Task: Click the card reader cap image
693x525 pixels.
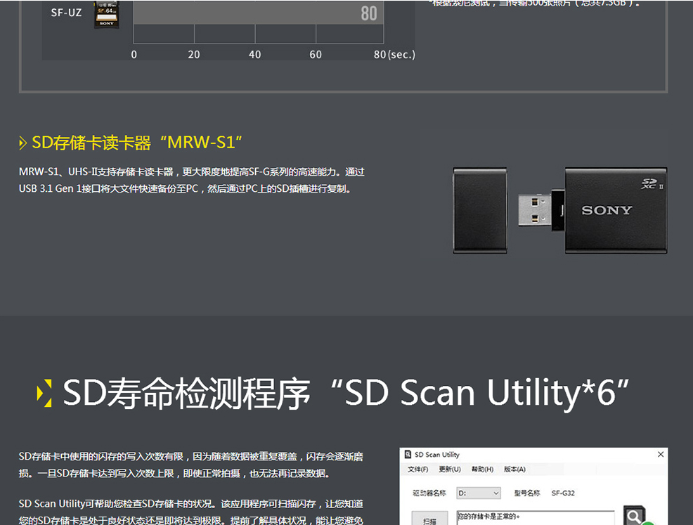Action: click(480, 210)
